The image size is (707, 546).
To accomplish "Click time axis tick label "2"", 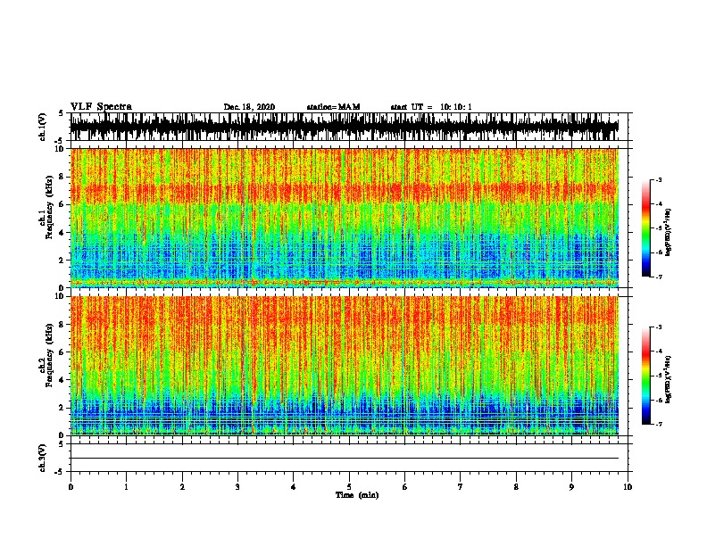I will (x=182, y=487).
